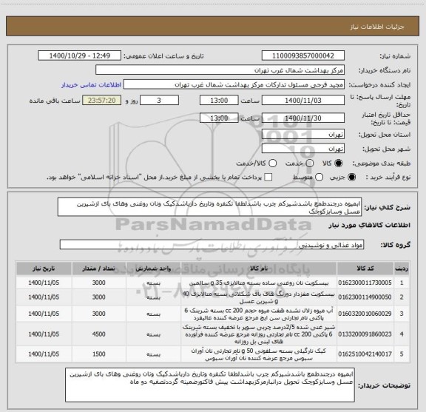Click quantity 1500 in row 5
Image resolution: width=426 pixels, height=412 pixels.
click(x=98, y=354)
